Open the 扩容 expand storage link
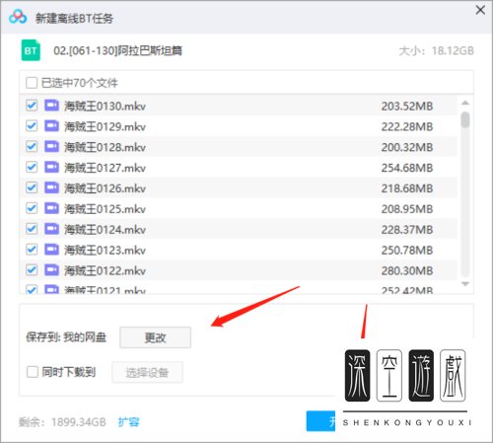This screenshot has height=443, width=493. click(128, 422)
